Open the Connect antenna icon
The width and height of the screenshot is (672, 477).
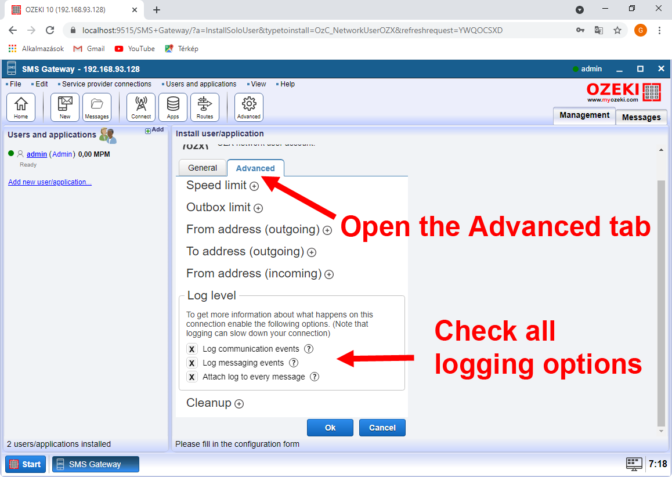(x=141, y=107)
